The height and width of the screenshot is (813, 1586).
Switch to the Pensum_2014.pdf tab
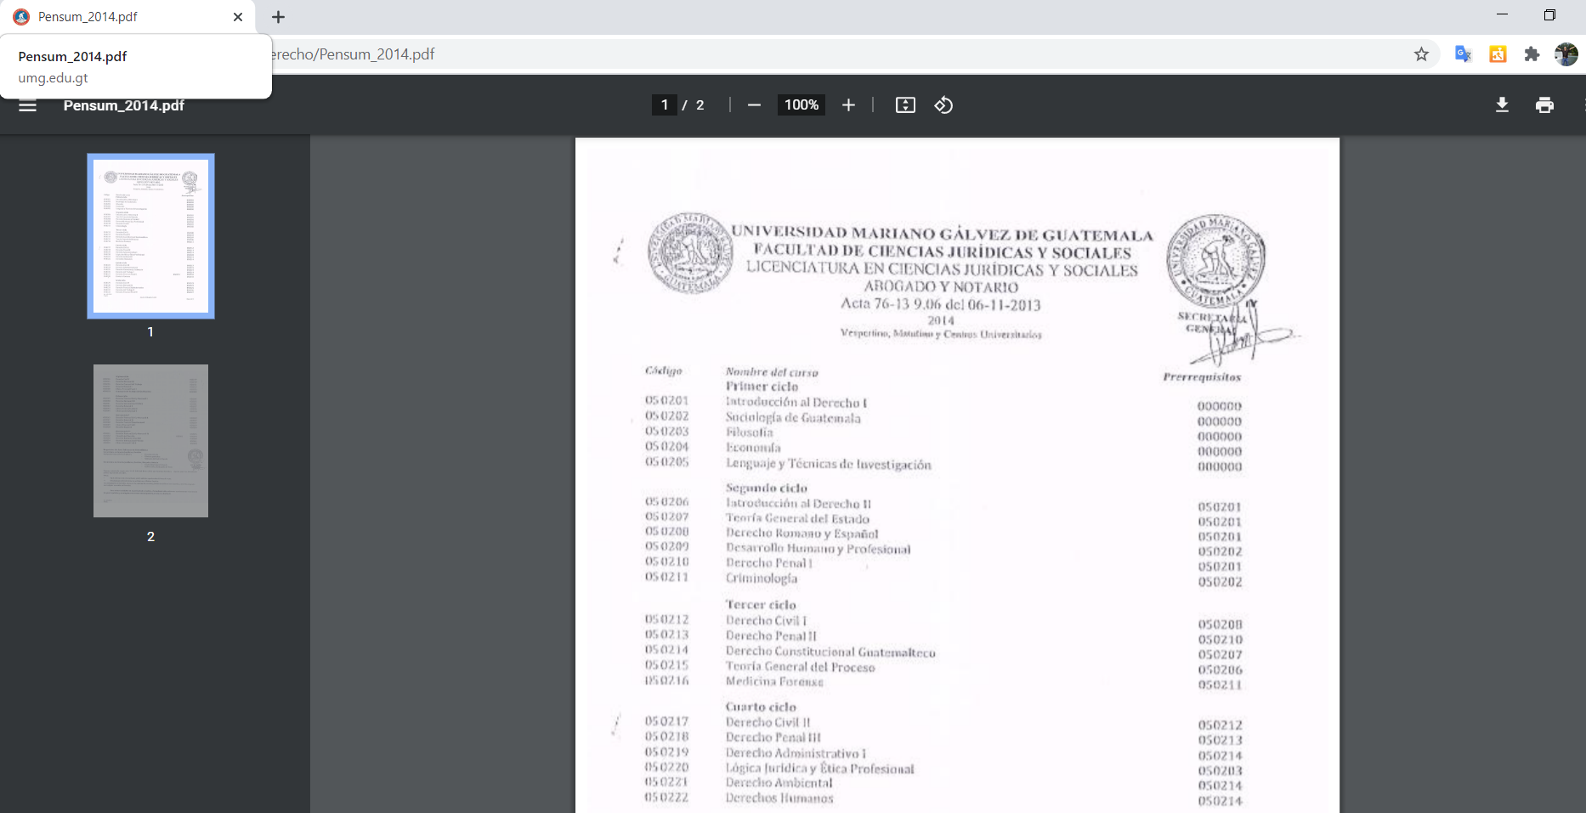(119, 17)
